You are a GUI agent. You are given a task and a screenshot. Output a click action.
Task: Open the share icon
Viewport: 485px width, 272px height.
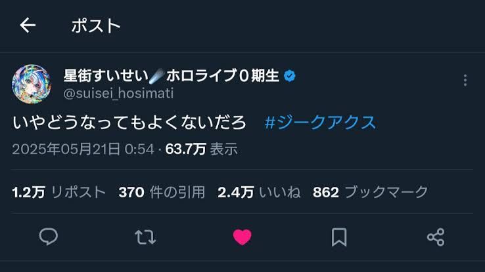[436, 237]
